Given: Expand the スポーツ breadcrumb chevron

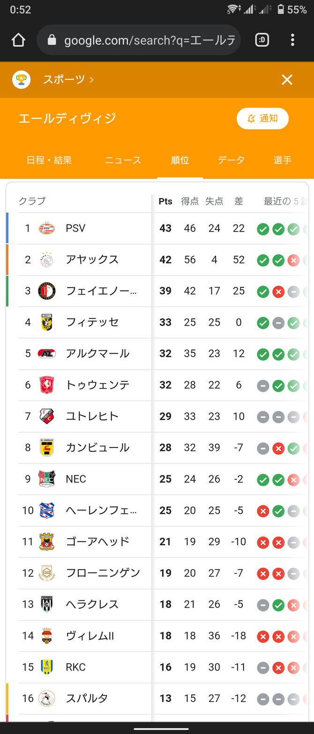Looking at the screenshot, I should [x=91, y=80].
